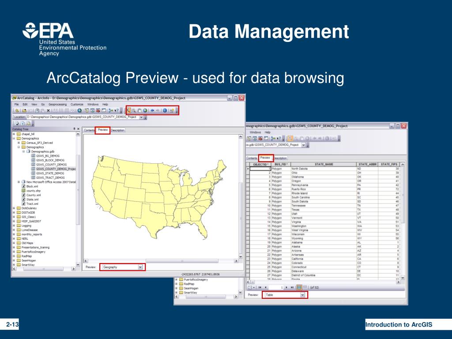This screenshot has height=339, width=452.
Task: Collapse the Demographics.gdb geodatabase
Action: 24,151
